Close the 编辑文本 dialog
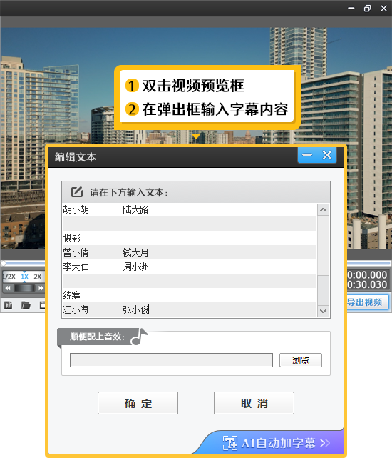This screenshot has width=392, height=458. (327, 155)
